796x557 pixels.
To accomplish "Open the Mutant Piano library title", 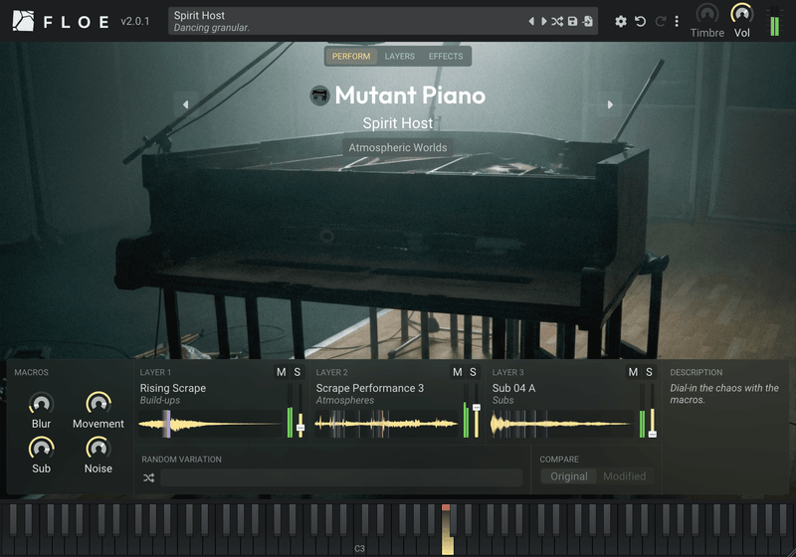I will click(410, 95).
